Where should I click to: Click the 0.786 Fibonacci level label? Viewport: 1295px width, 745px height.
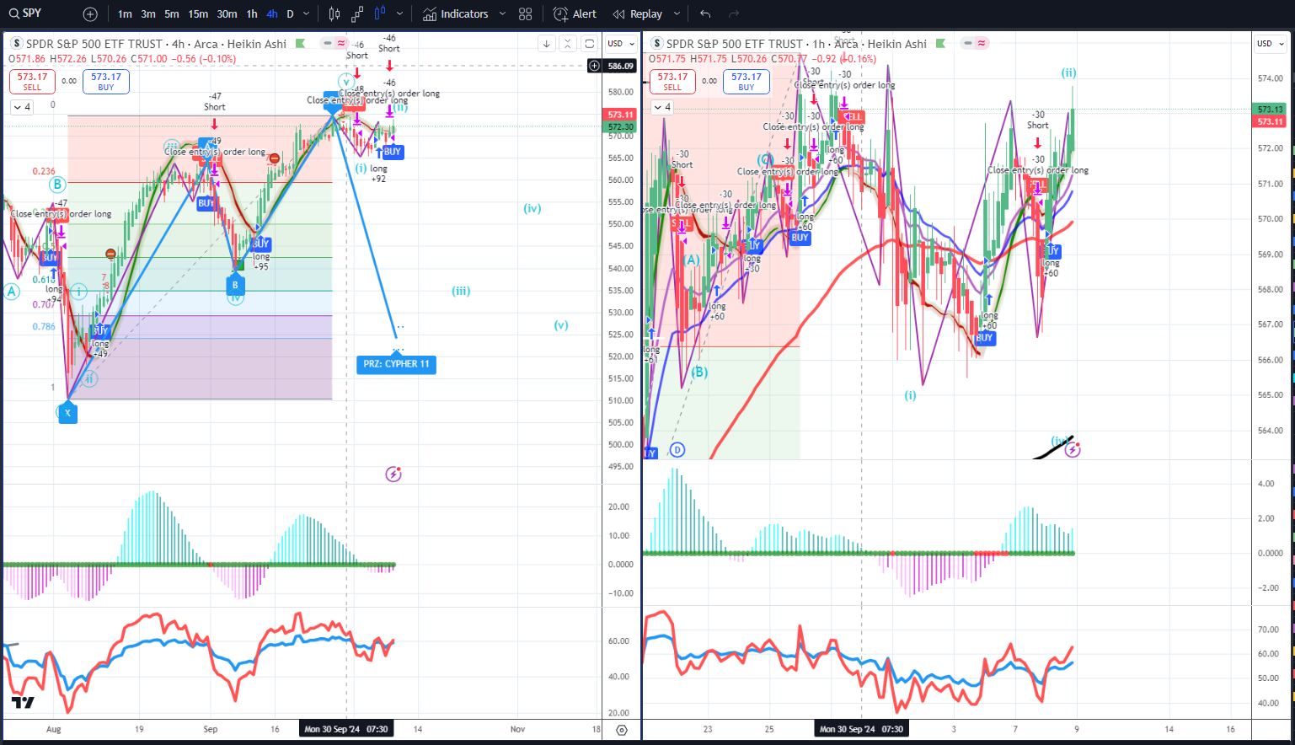(x=44, y=326)
